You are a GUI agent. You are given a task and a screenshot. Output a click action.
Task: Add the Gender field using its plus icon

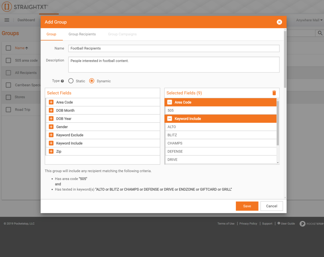pyautogui.click(x=51, y=126)
